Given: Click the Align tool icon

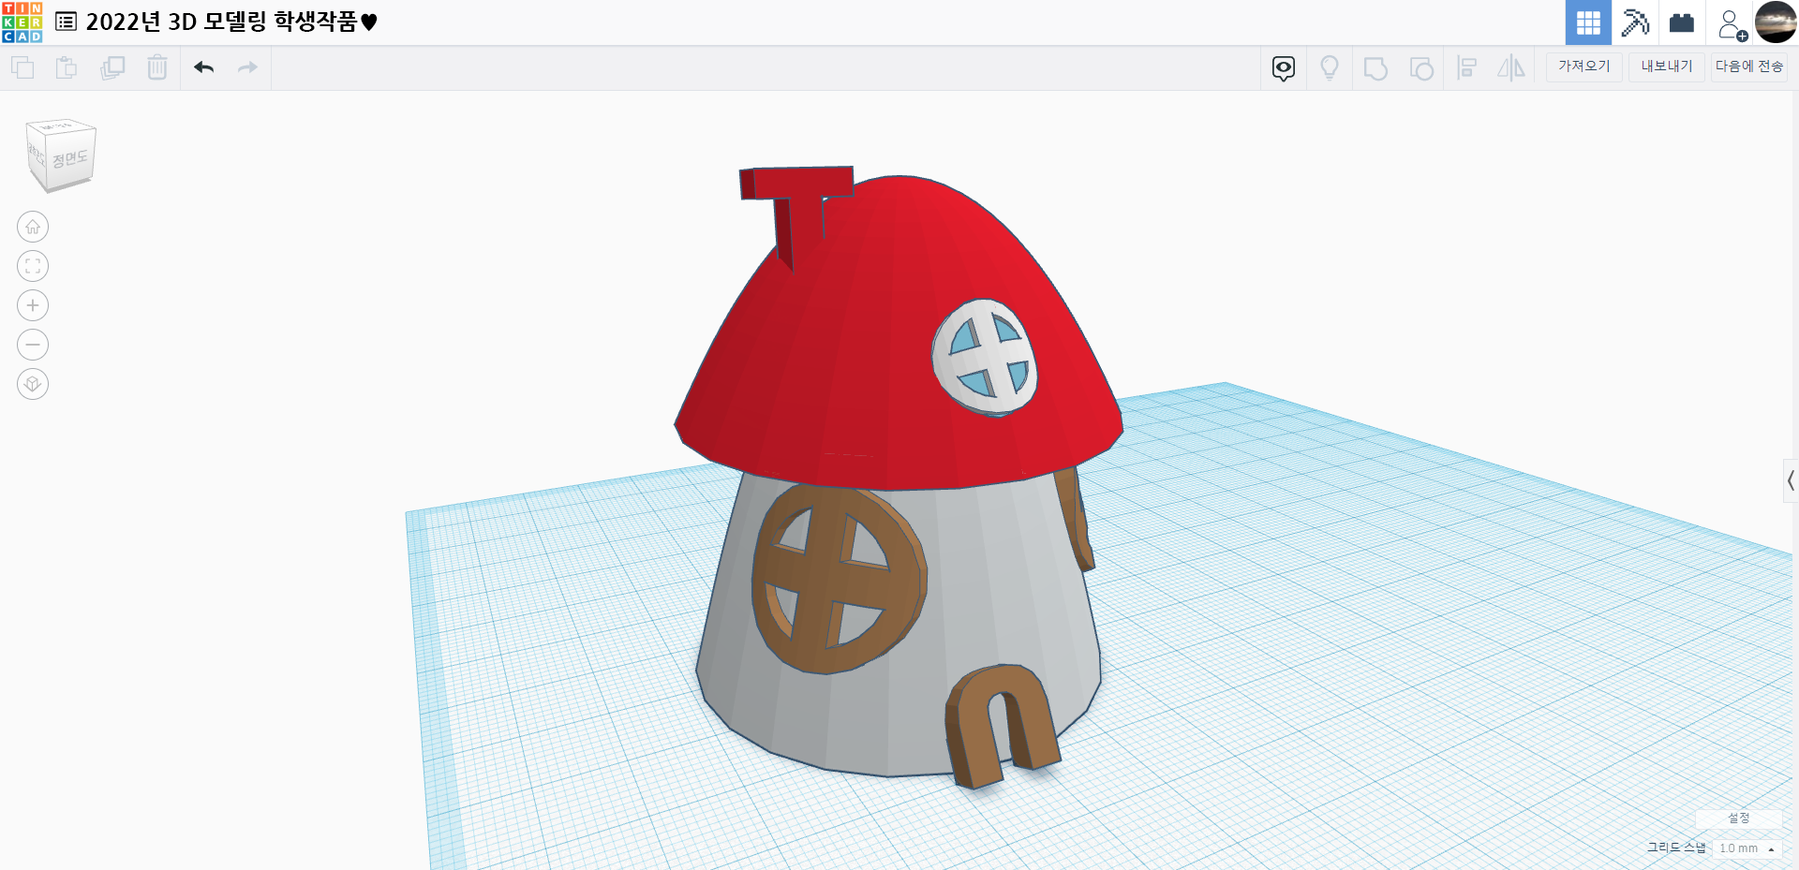Looking at the screenshot, I should (1467, 67).
